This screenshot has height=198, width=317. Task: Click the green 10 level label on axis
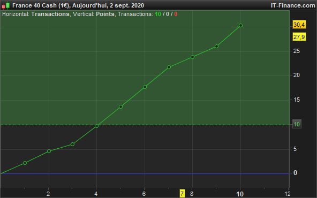tap(297, 124)
